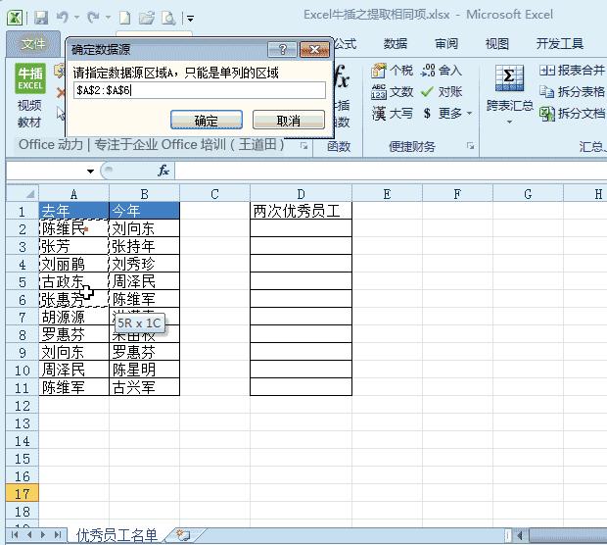Open the 个税 tax calculator tool
This screenshot has width=607, height=545.
tap(392, 71)
